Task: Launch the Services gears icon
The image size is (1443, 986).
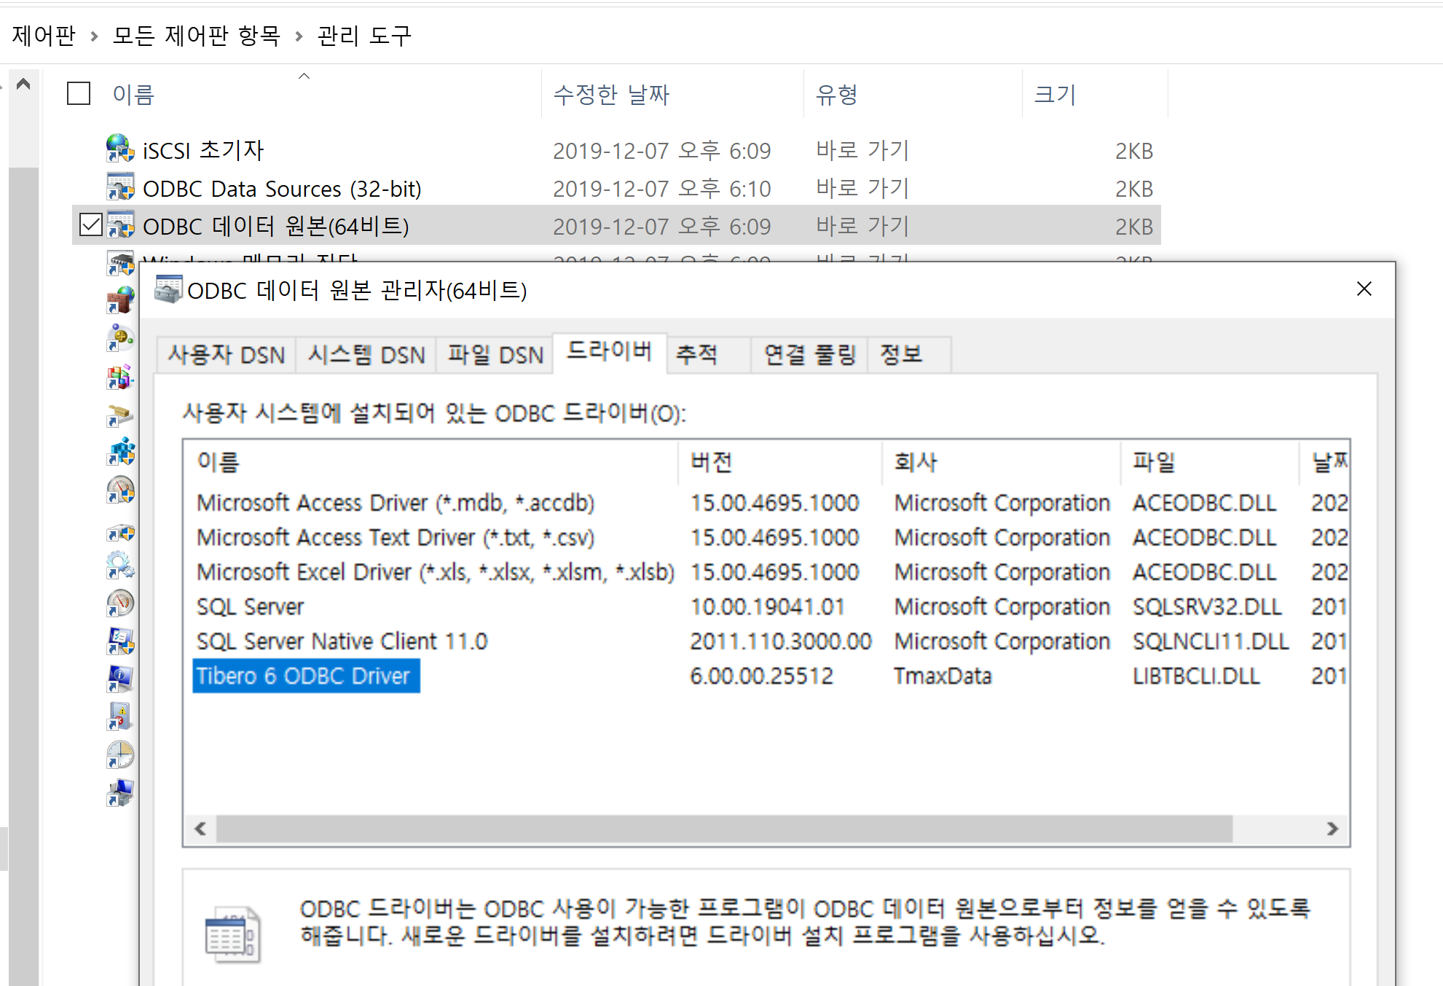Action: click(120, 565)
